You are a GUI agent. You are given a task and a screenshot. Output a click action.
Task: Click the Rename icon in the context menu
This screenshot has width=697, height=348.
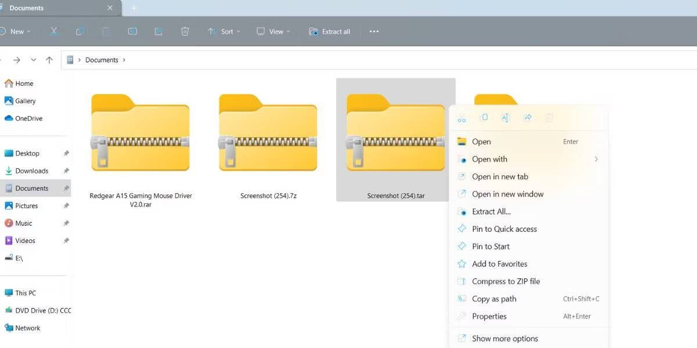tap(505, 118)
